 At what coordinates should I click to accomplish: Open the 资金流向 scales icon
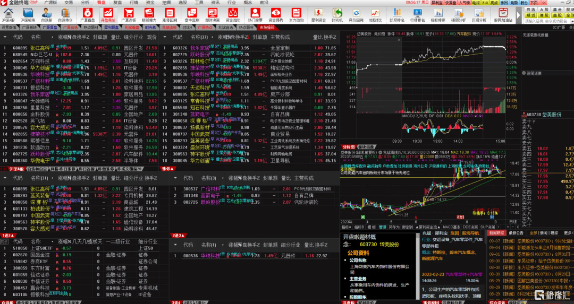(x=233, y=14)
